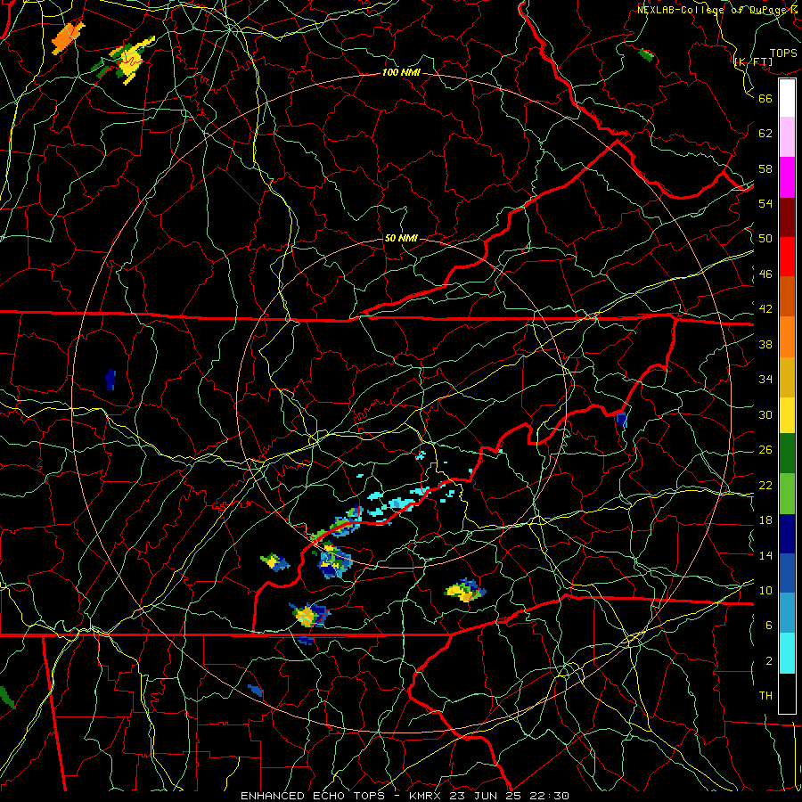Click the legend value '46'
The height and width of the screenshot is (802, 802).
(x=765, y=274)
